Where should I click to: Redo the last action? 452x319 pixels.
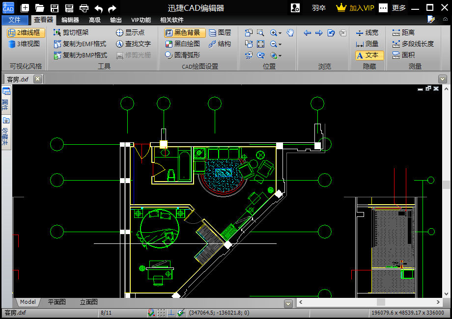point(112,8)
